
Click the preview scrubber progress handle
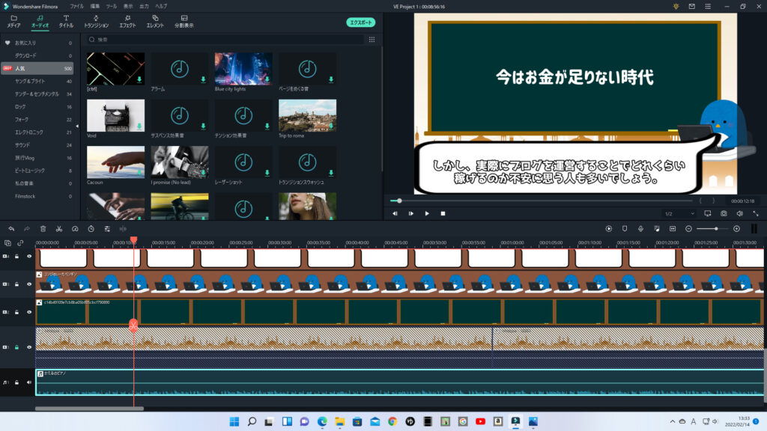coord(399,201)
